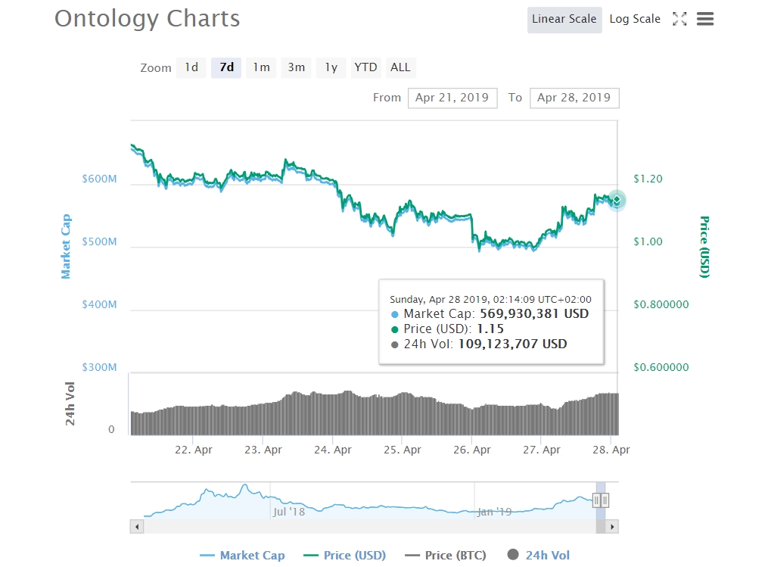
Task: Zoom the chart to 1 day
Action: [191, 67]
